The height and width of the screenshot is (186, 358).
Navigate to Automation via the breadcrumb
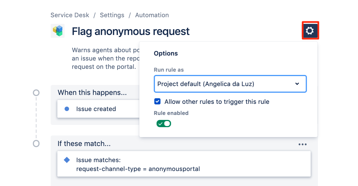152,15
